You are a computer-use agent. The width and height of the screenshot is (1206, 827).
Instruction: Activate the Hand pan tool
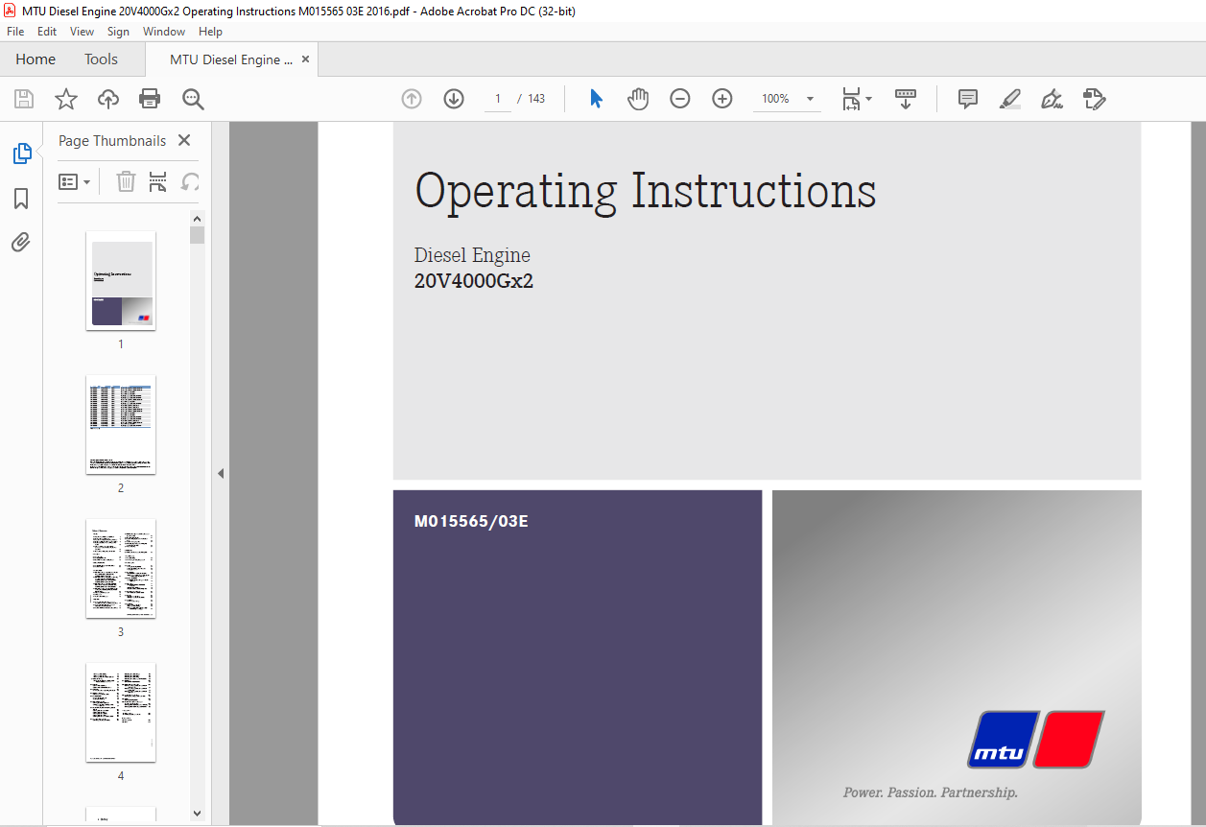(638, 99)
